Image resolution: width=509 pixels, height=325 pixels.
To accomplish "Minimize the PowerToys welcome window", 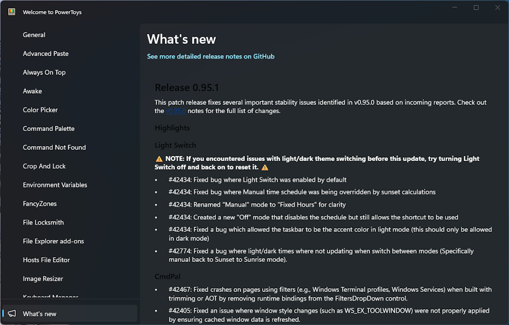I will point(454,8).
